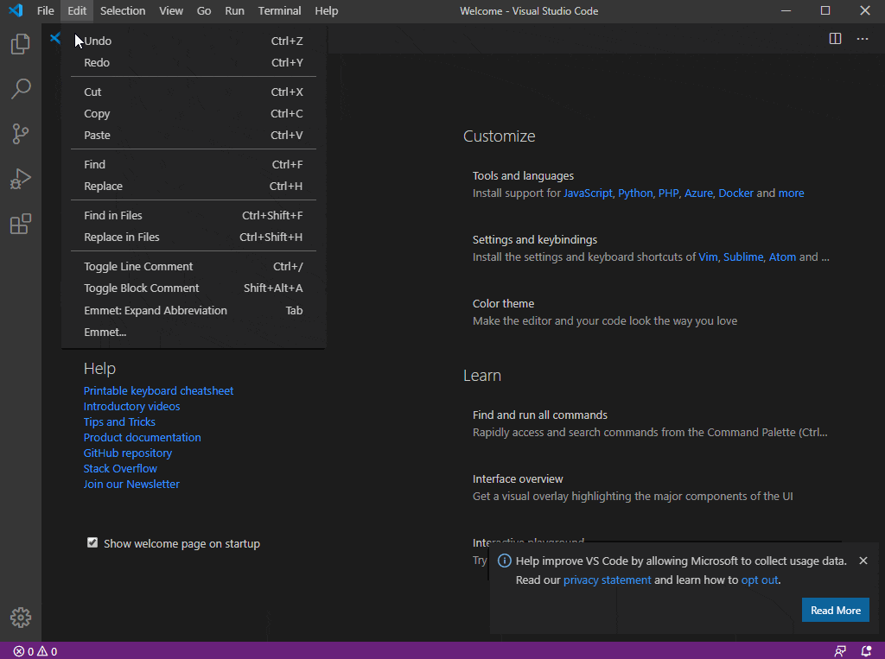Select Replace in Files menu entry

(x=193, y=237)
